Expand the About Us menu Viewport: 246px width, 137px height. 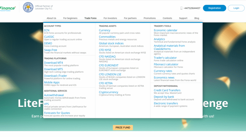51,18
